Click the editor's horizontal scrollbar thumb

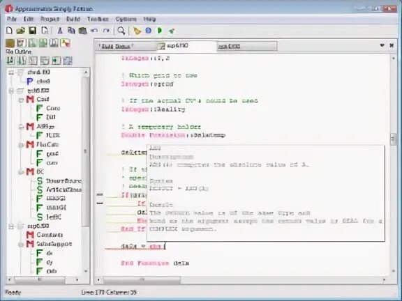coord(142,280)
